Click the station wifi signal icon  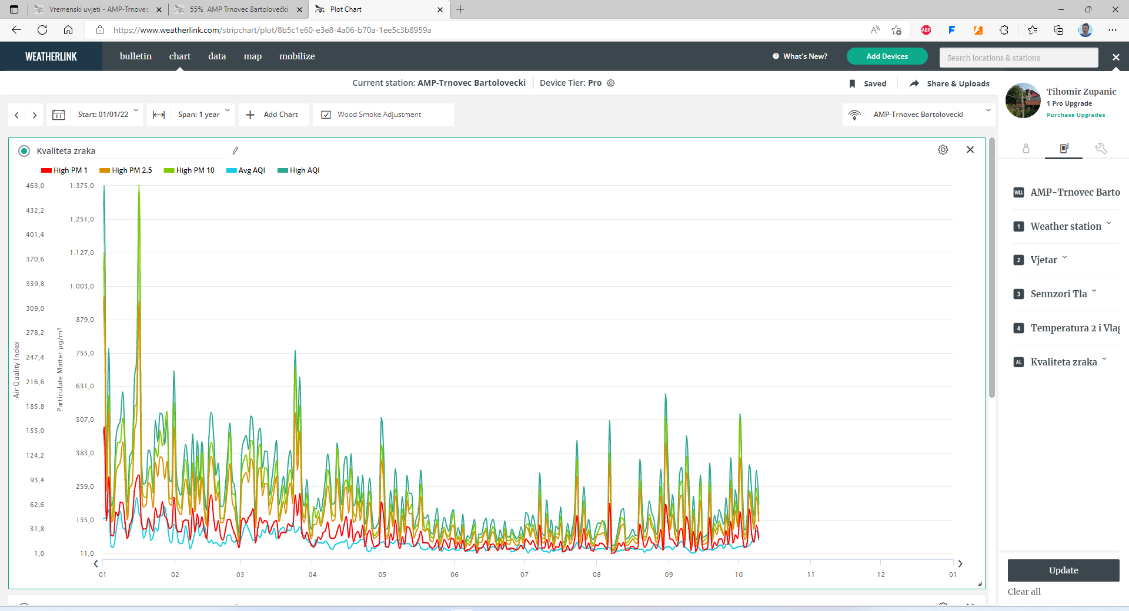(855, 115)
